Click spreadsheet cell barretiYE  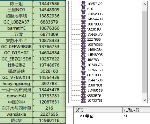click(16, 28)
